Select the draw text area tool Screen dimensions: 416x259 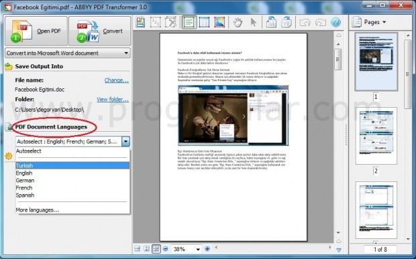(189, 22)
